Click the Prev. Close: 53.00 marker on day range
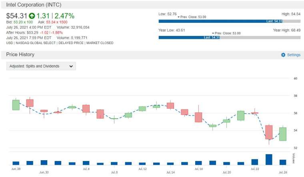The height and width of the screenshot is (177, 304). pyautogui.click(x=192, y=17)
